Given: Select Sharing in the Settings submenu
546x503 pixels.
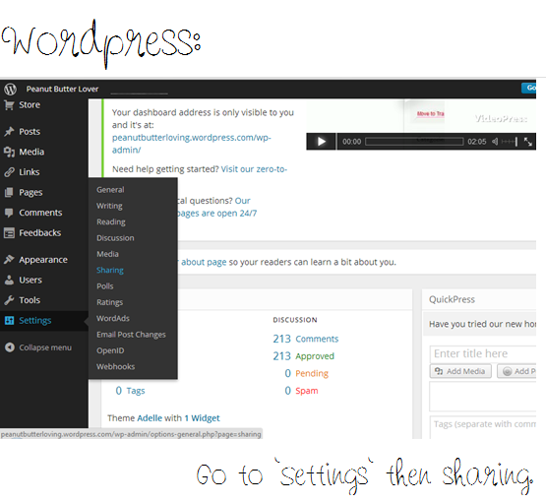Looking at the screenshot, I should [110, 270].
